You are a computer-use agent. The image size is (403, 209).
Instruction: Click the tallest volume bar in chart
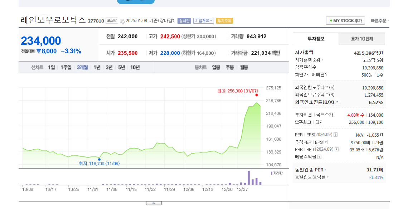[249, 178]
